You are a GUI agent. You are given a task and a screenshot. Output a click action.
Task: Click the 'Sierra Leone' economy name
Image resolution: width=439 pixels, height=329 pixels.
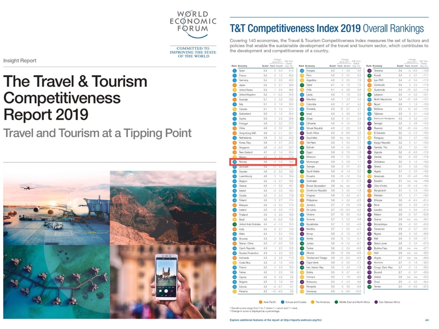tap(380, 243)
